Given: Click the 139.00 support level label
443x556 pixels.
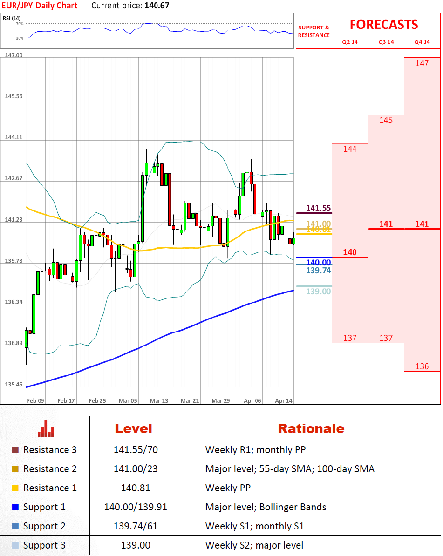Looking at the screenshot, I should coord(318,292).
